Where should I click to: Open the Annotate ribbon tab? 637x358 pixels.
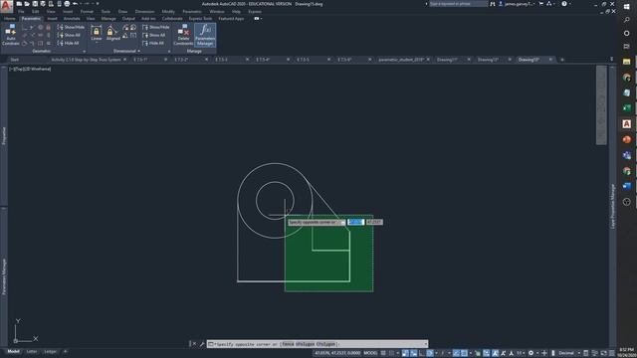pos(72,19)
